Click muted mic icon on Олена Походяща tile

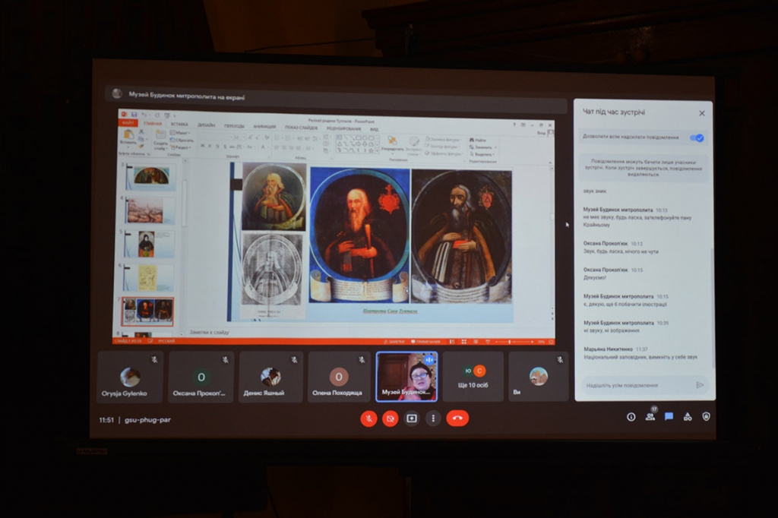pyautogui.click(x=362, y=360)
